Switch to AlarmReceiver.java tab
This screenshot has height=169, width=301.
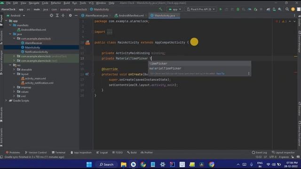[96, 15]
